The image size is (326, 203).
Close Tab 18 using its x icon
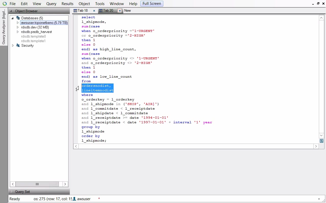click(94, 11)
